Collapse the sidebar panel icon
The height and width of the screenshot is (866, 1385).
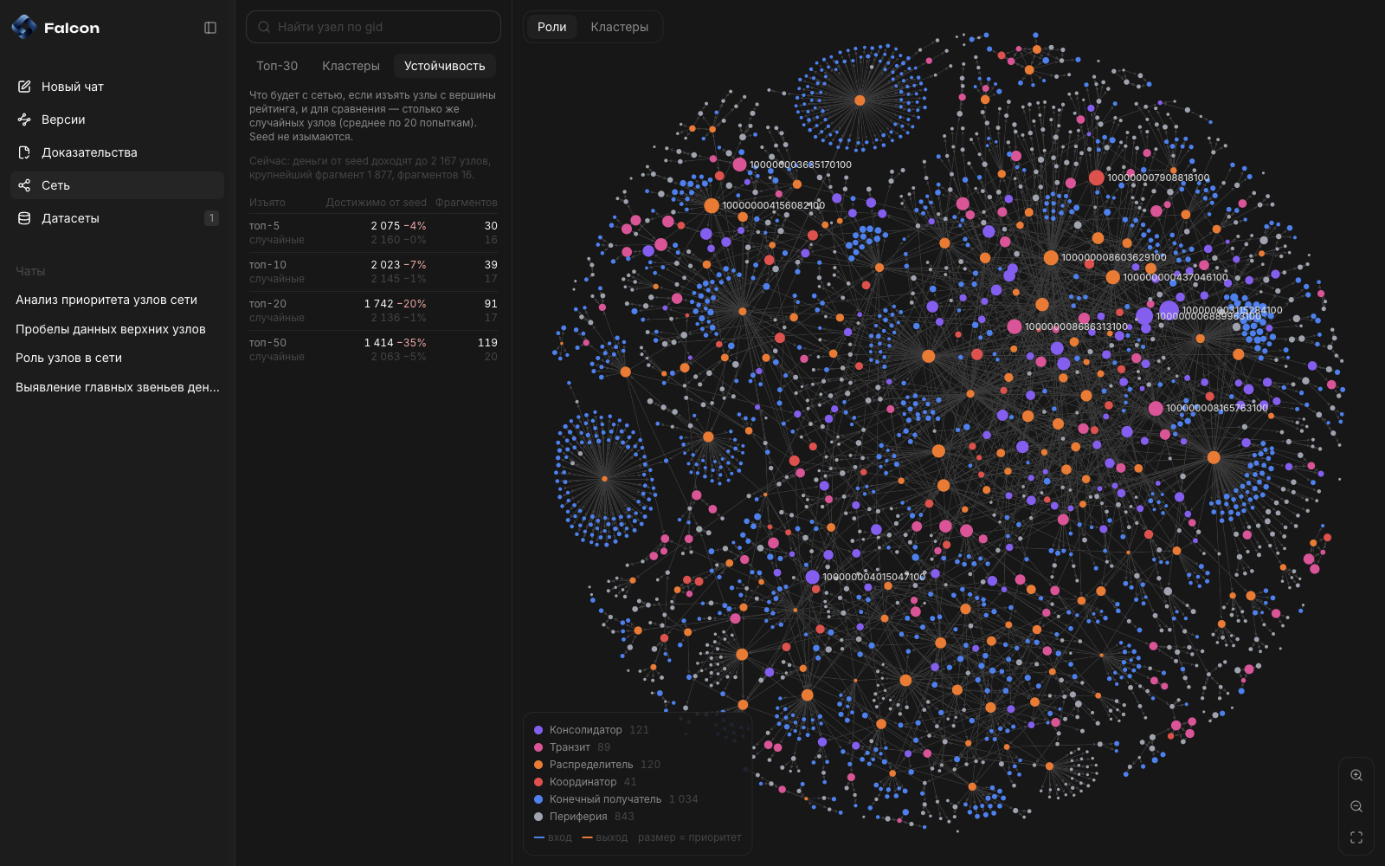tap(210, 28)
